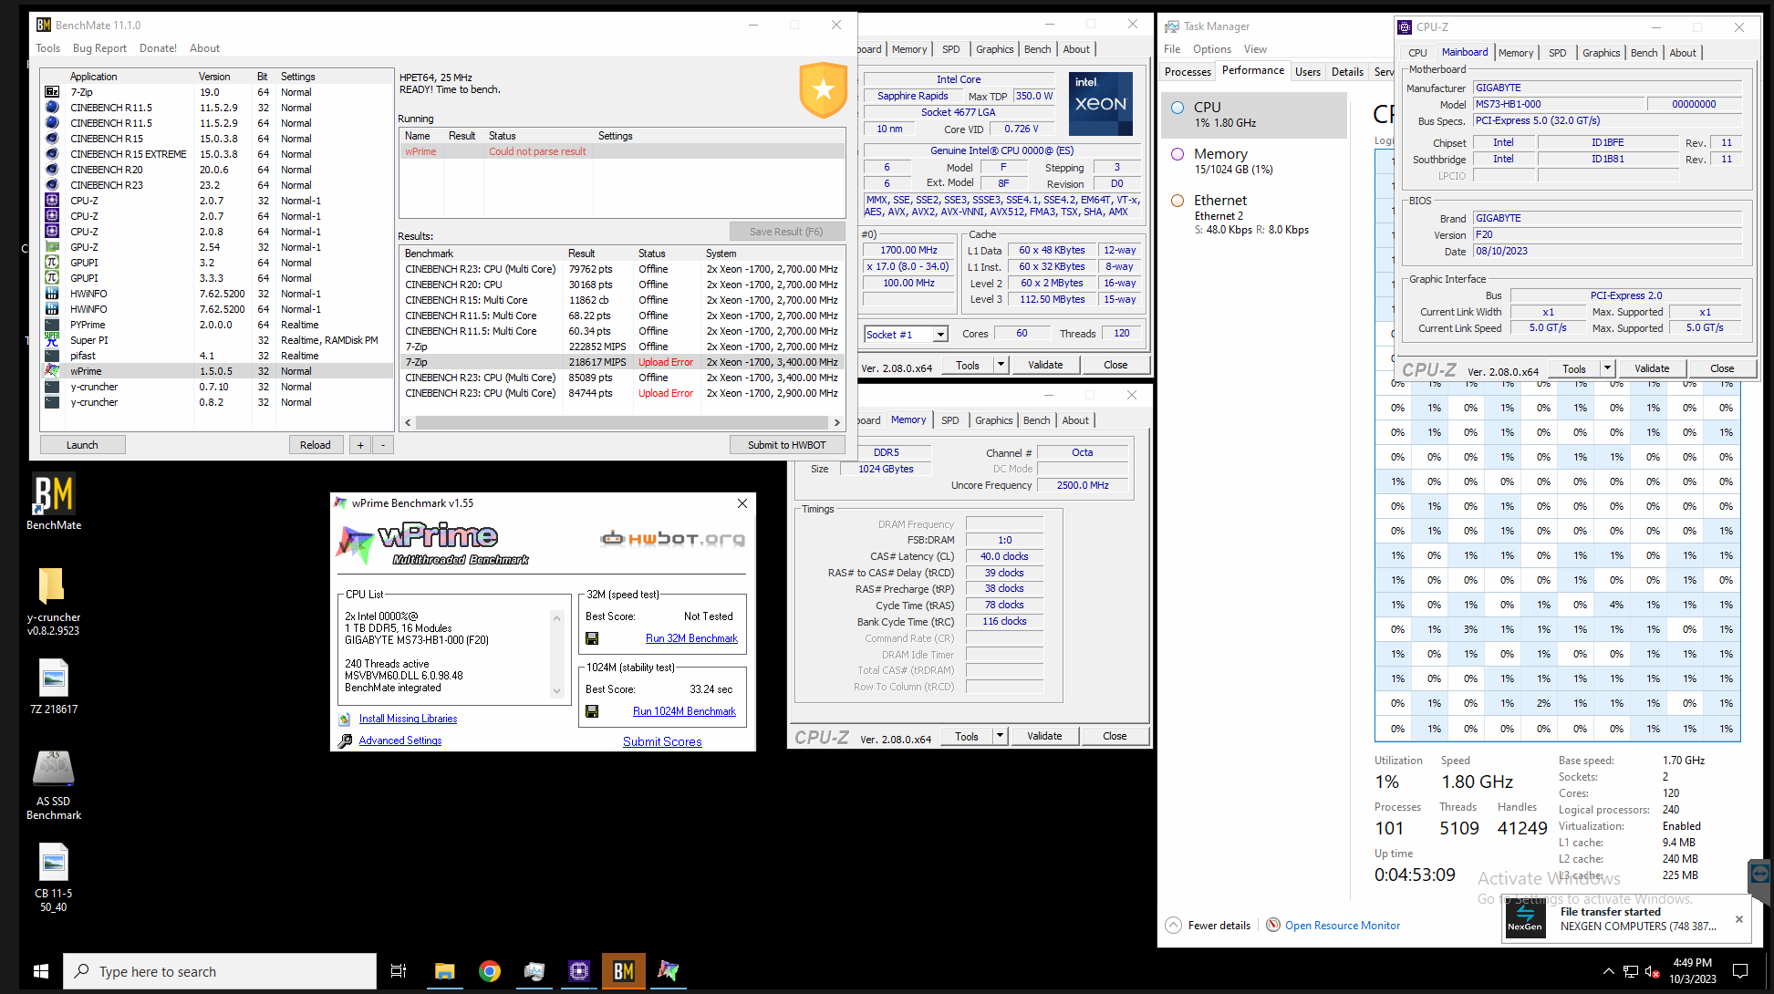Open Tools menu in BenchMate

point(48,48)
